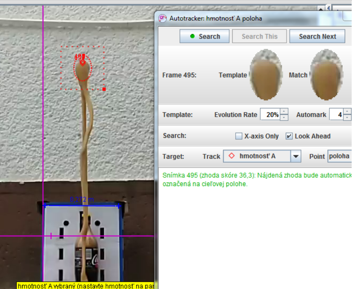The width and height of the screenshot is (352, 289).
Task: Click the magenta axes tick mark
Action: (x=51, y=236)
